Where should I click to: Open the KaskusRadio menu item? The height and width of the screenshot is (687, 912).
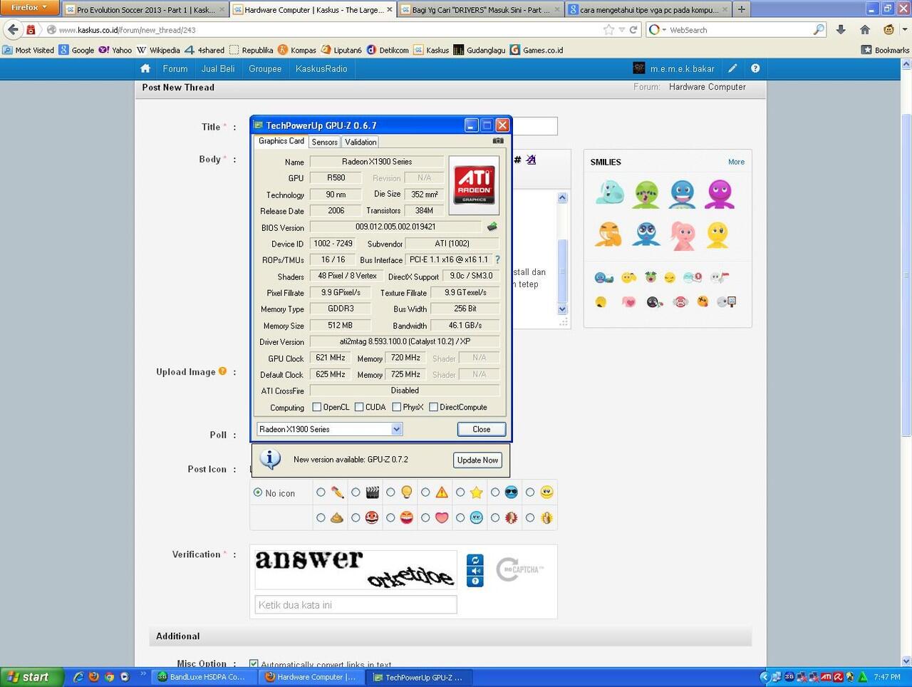[x=321, y=68]
